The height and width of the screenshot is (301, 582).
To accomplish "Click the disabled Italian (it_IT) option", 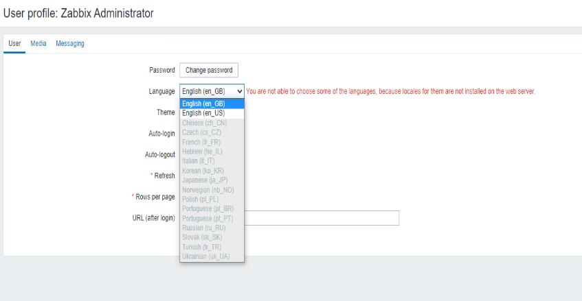I will (212, 161).
